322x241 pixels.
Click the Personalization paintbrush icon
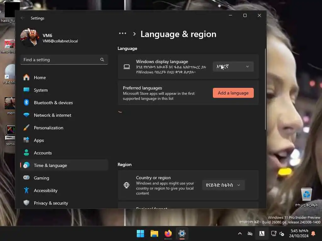pos(26,128)
